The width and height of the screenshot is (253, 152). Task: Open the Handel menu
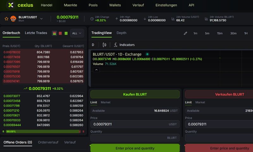(x=46, y=5)
